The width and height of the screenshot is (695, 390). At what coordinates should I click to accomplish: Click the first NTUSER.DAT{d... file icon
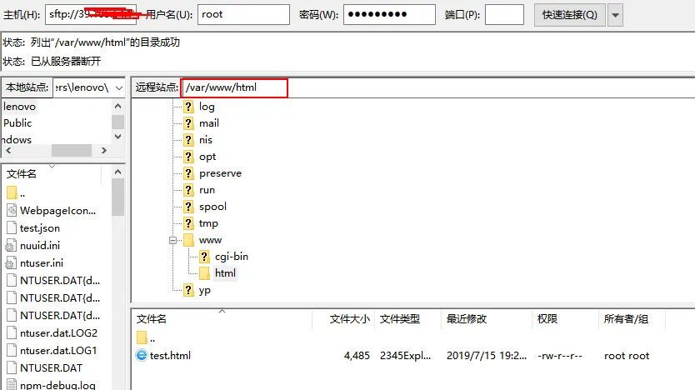pos(12,281)
